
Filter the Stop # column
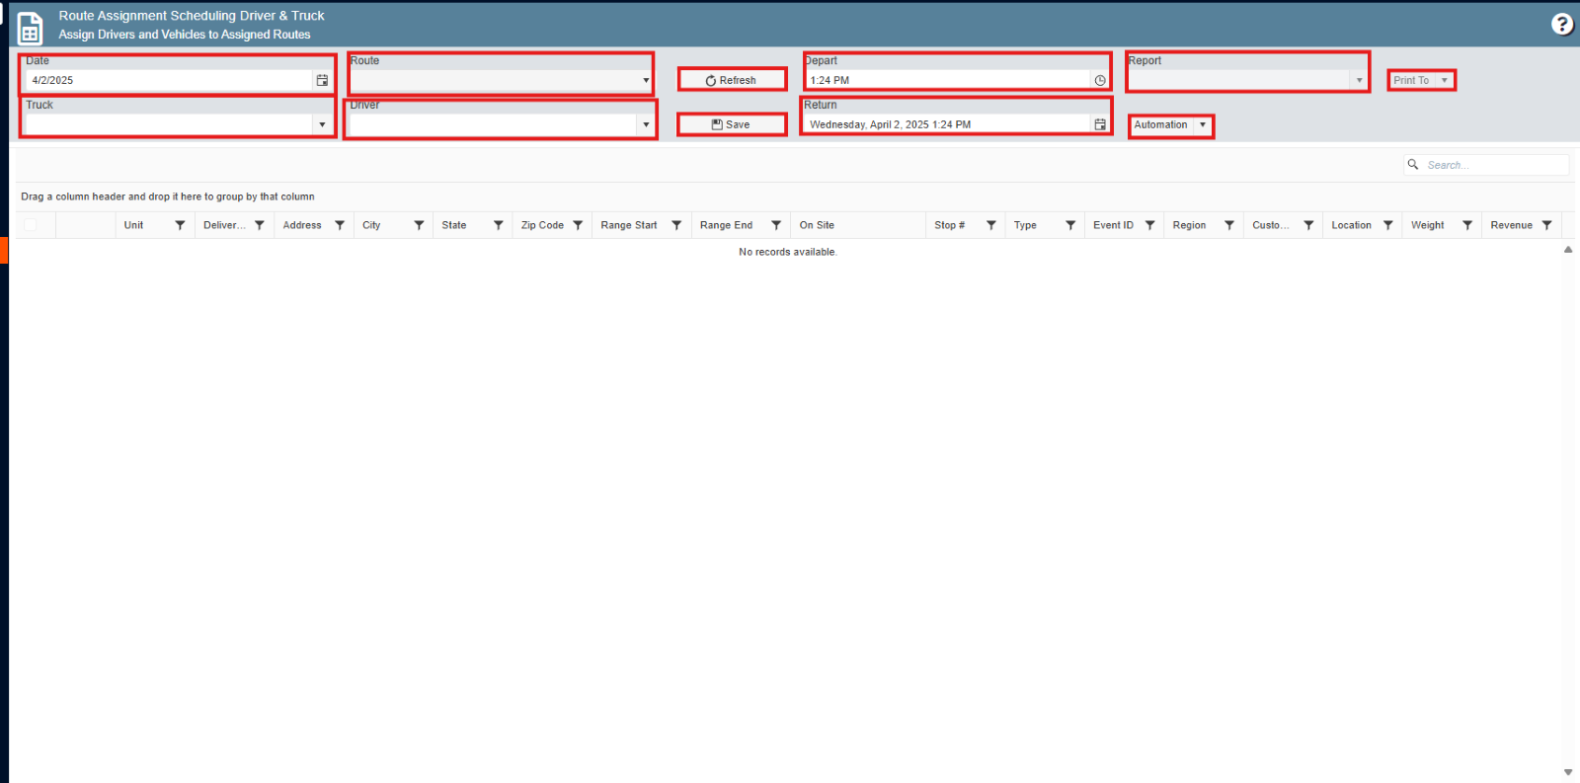991,225
